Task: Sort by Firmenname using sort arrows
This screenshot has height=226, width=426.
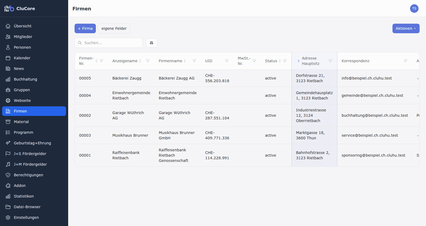Action: point(185,61)
